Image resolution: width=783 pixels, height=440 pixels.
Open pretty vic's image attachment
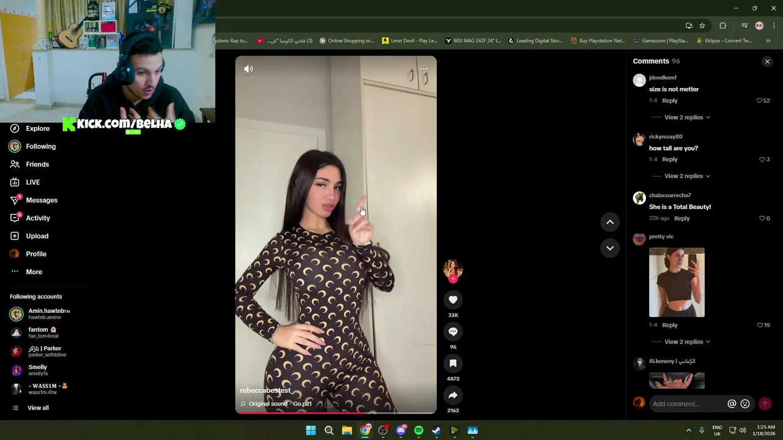tap(677, 282)
